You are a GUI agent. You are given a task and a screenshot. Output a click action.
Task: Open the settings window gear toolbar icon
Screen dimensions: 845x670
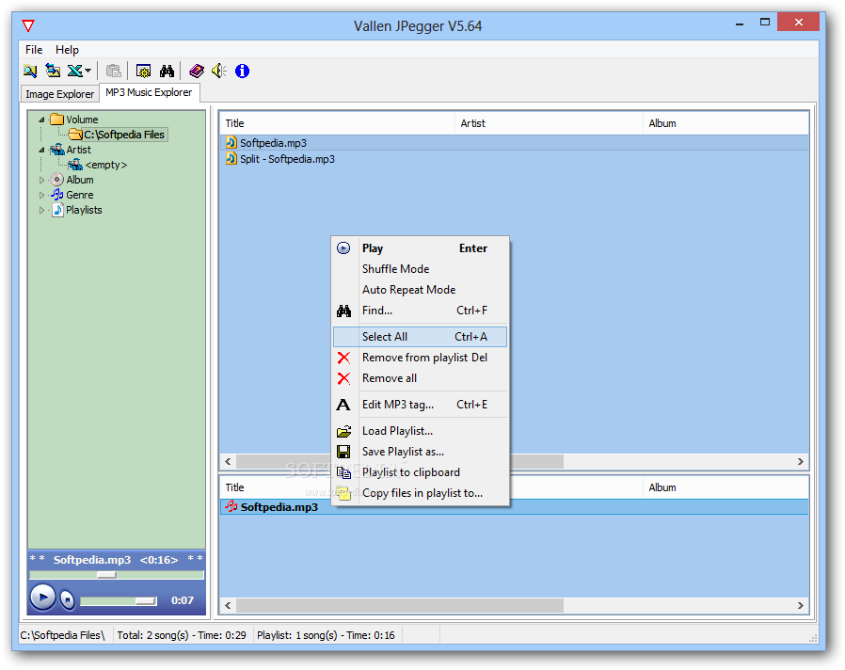coord(143,71)
